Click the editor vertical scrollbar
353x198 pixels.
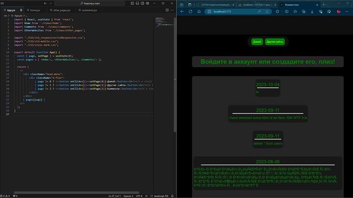point(175,75)
